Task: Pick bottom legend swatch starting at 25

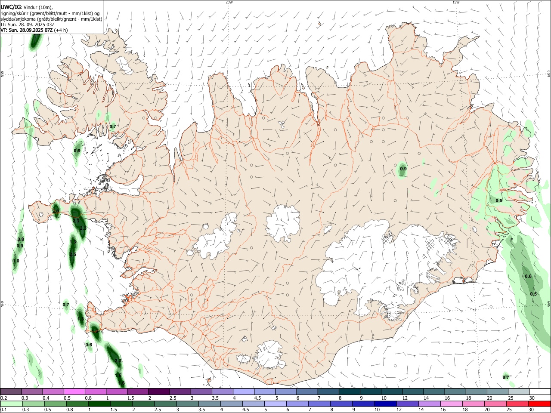Action: tap(517, 404)
